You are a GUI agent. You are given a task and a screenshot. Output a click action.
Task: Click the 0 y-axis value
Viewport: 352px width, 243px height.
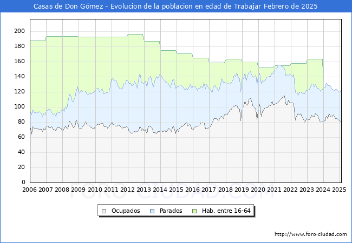(23, 182)
